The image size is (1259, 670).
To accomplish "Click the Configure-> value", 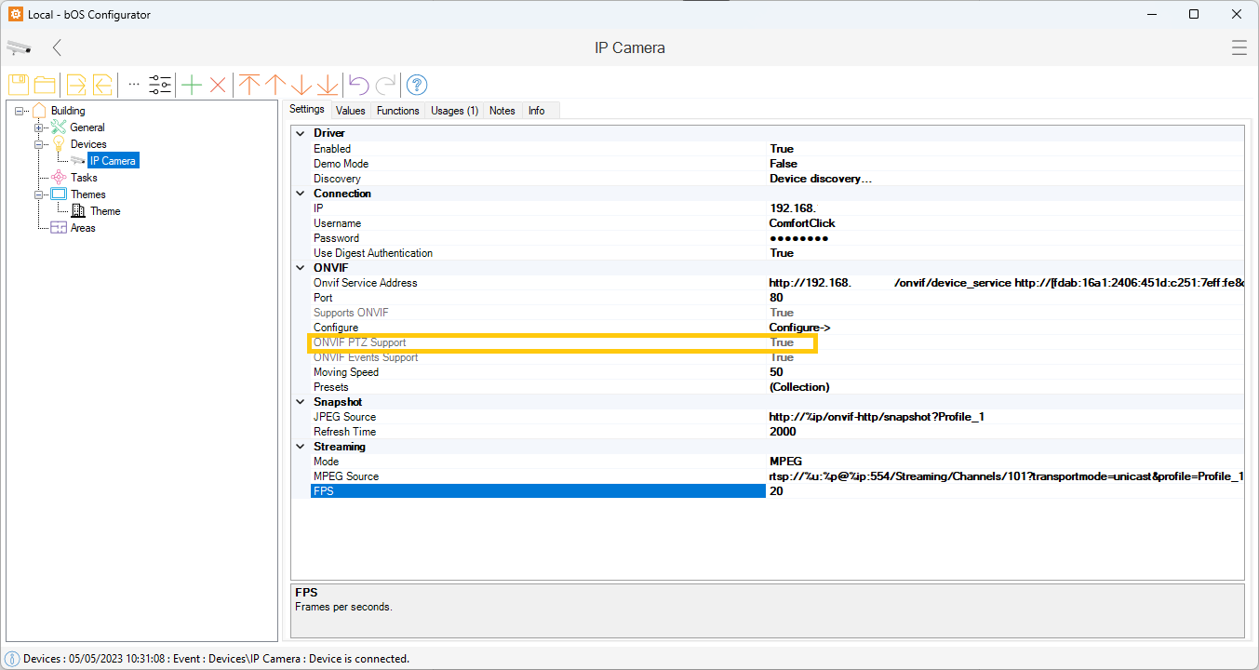I will (x=800, y=328).
